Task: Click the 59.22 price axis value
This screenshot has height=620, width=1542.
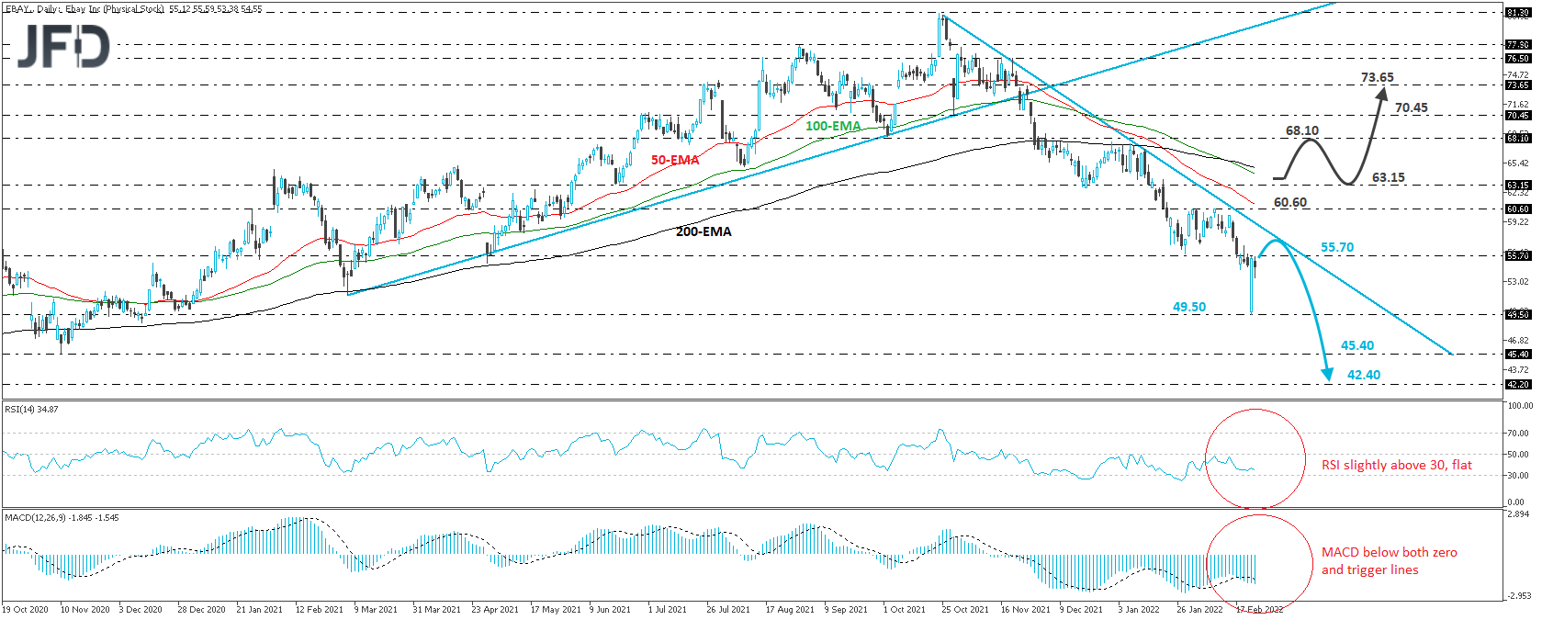Action: point(1518,221)
